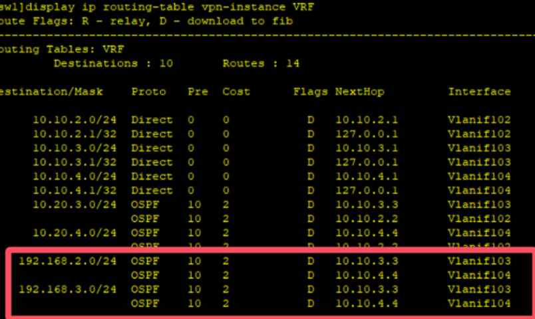
Task: Click the 'display ip routing-table vpn-instance VRF' command text
Action: pyautogui.click(x=169, y=7)
